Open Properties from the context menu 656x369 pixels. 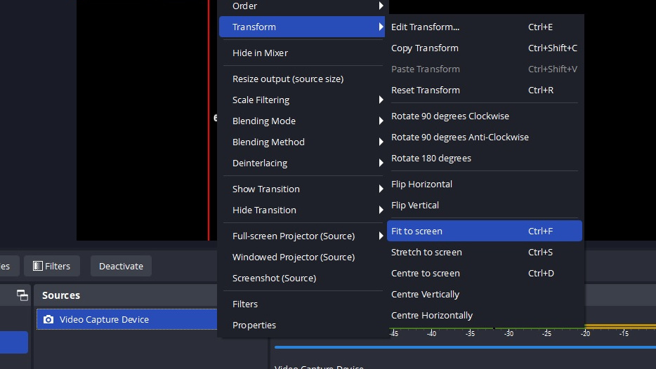[254, 325]
